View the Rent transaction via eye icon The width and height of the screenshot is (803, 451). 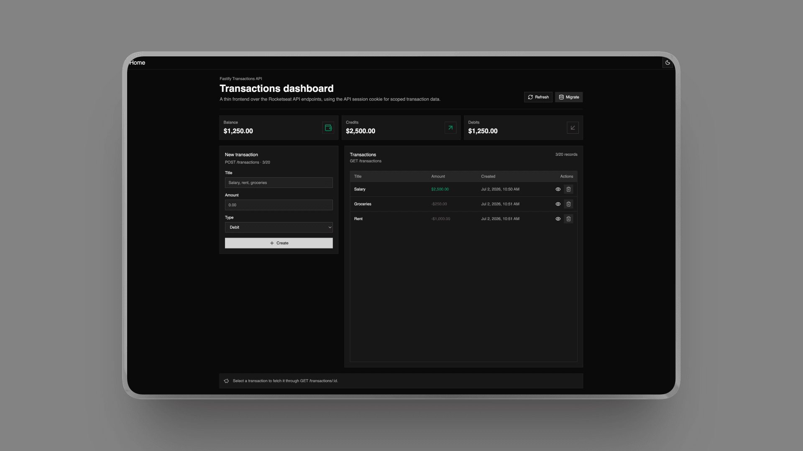coord(558,219)
